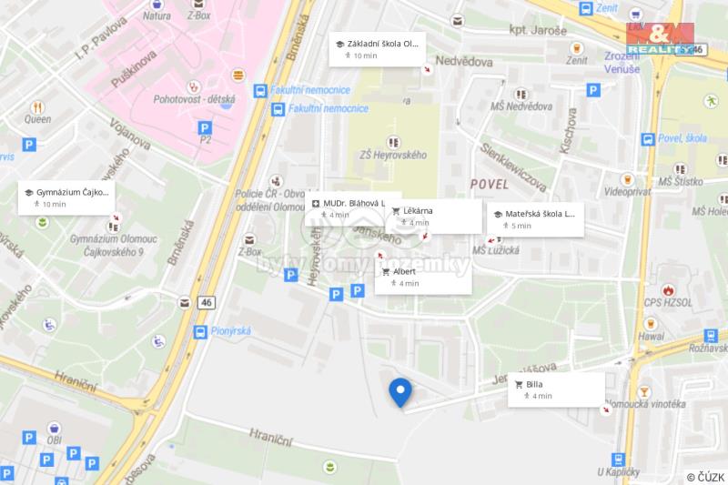
Task: Select the Základní škola 10 min card
Action: 378,49
